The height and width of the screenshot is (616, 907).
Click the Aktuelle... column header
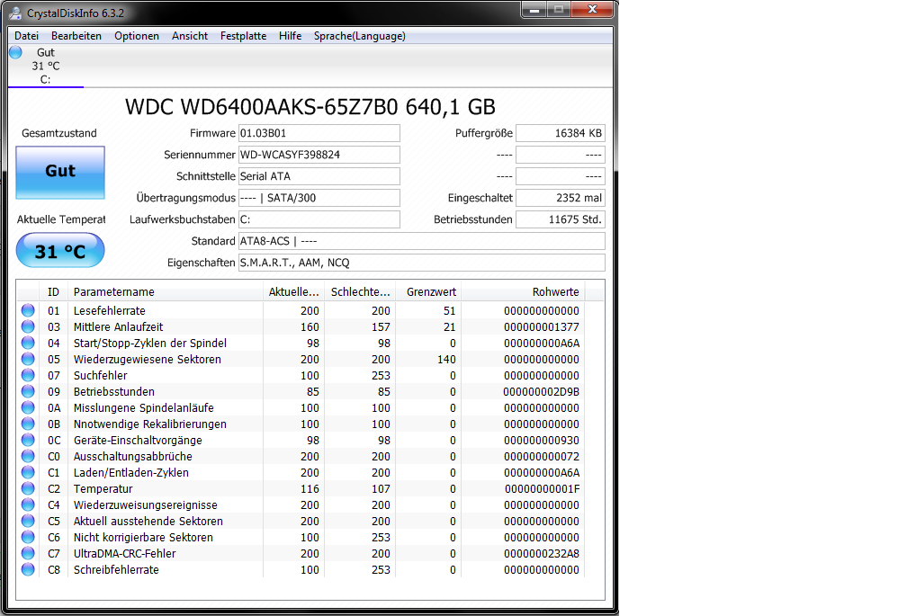[x=294, y=292]
